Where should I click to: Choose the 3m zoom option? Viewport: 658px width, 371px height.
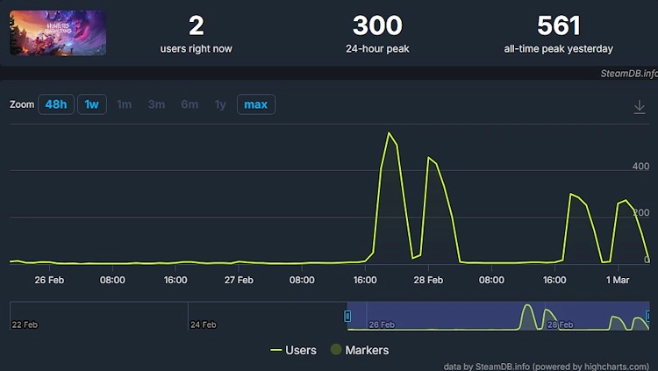point(156,104)
